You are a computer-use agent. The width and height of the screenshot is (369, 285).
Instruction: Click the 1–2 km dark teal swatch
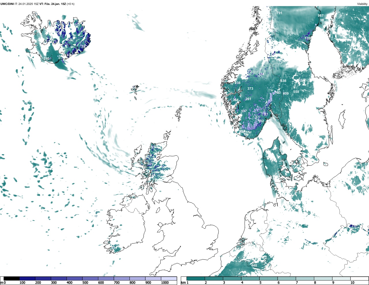click(196, 278)
